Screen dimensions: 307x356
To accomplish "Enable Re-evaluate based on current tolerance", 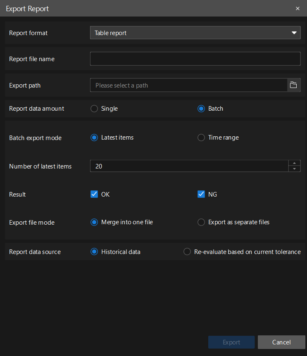I will [187, 252].
